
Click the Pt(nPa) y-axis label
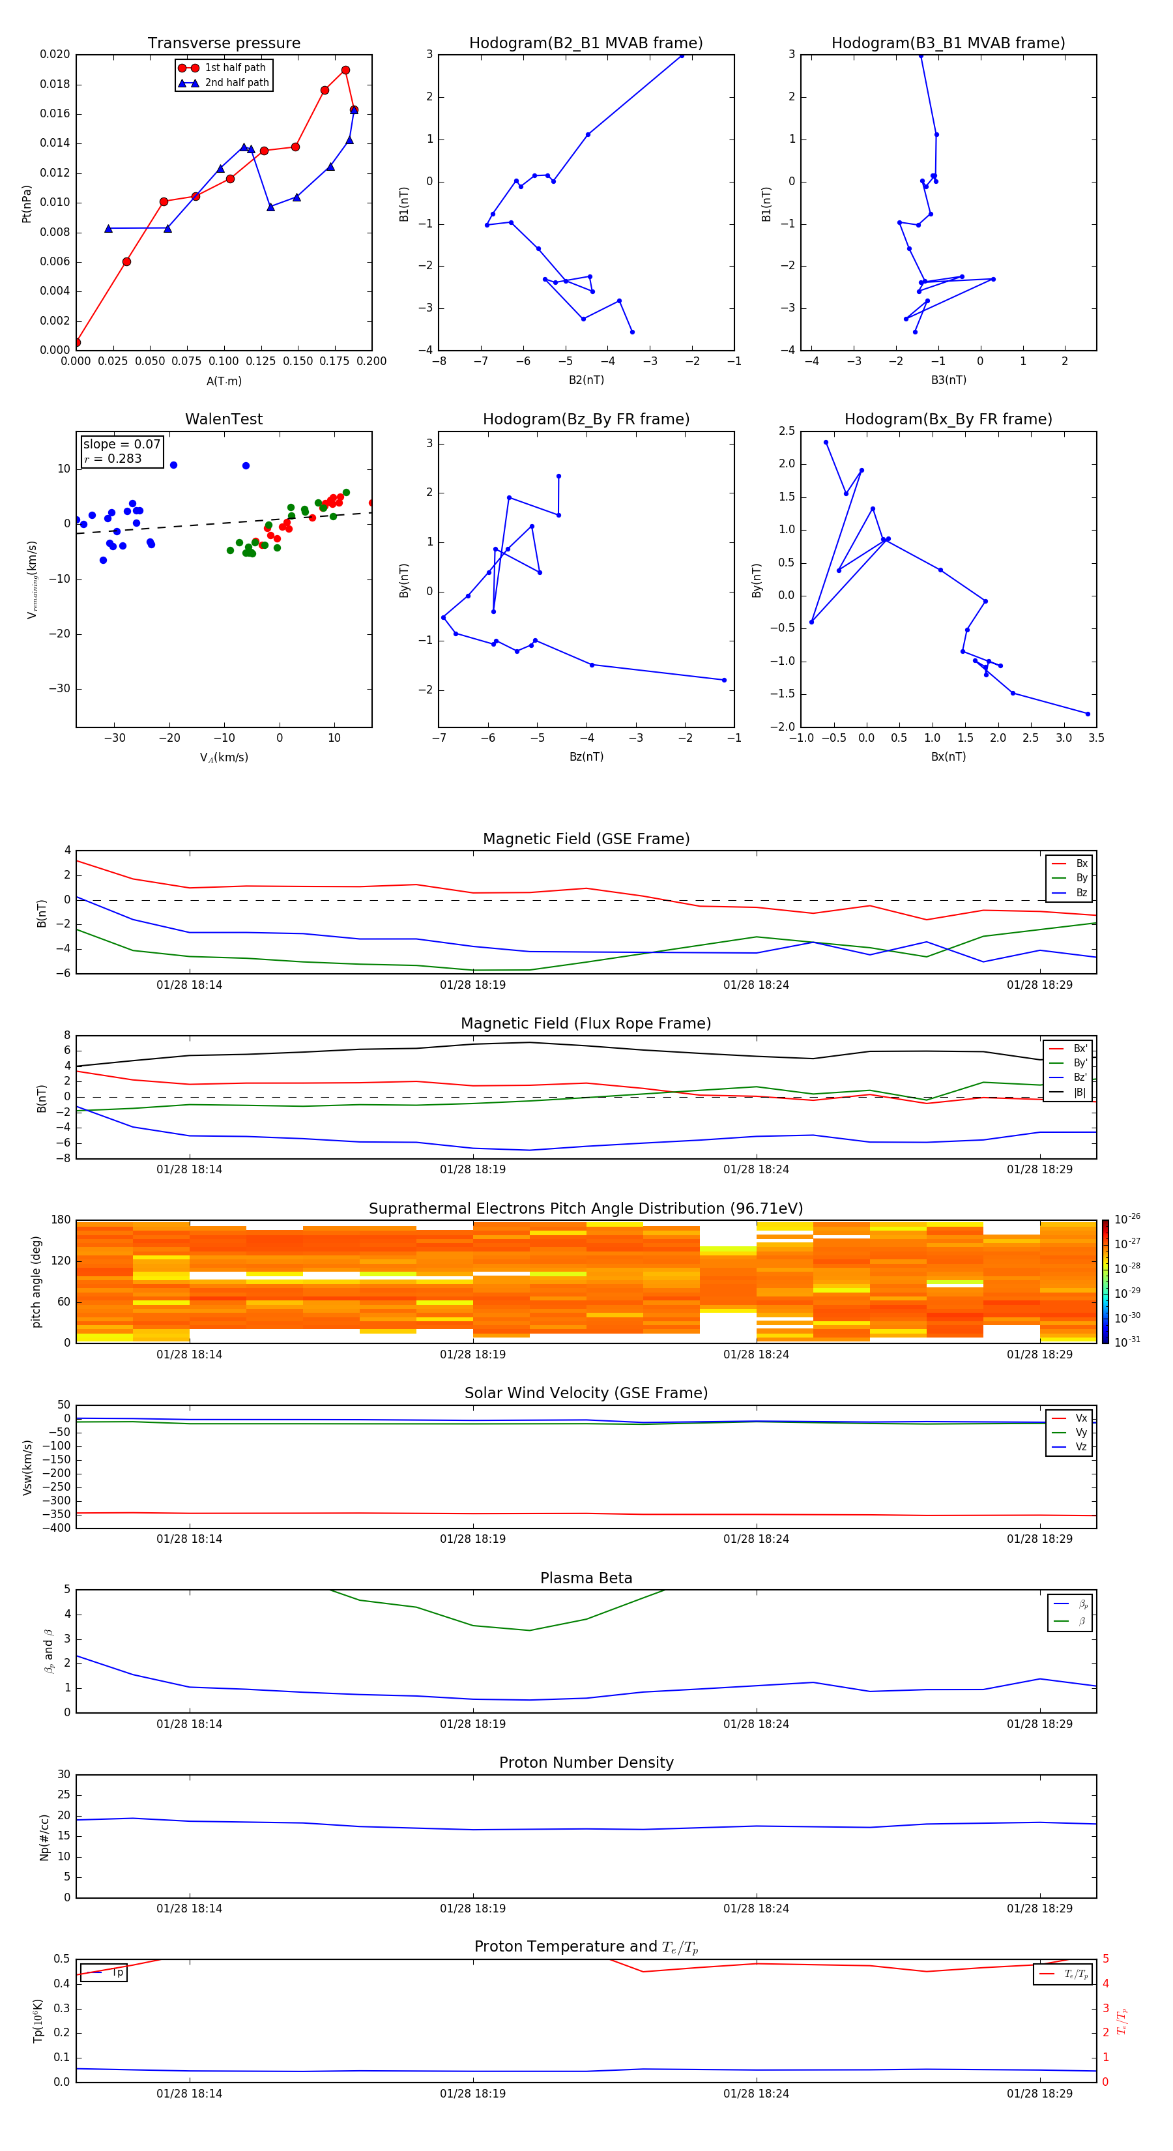(27, 204)
